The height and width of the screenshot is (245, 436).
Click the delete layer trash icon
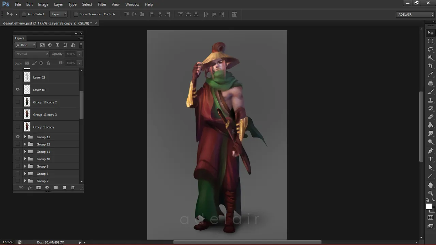[x=73, y=188]
